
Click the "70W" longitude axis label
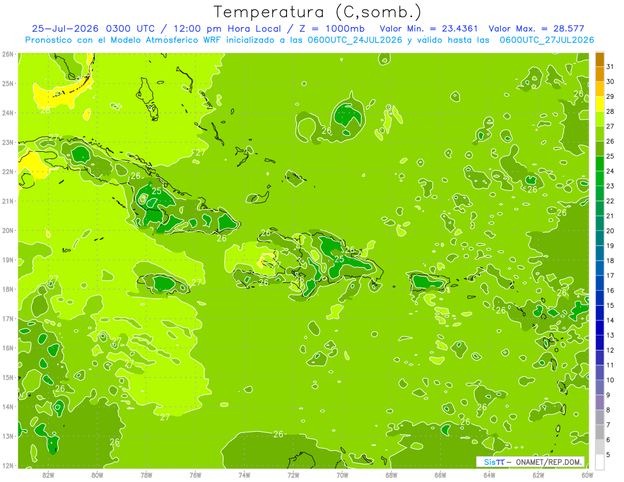(x=342, y=475)
